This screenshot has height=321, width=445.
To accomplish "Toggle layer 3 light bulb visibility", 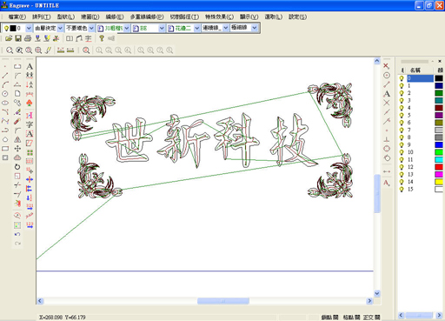I will (x=402, y=101).
